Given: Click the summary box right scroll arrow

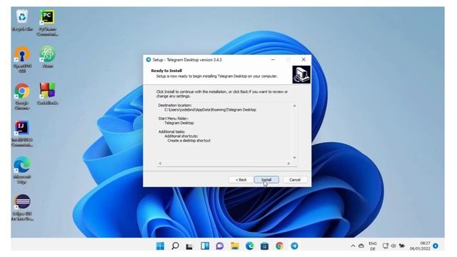Looking at the screenshot, I should (x=288, y=163).
